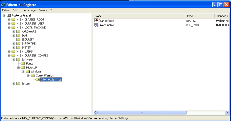The width and height of the screenshot is (231, 121).
Task: Collapse the Software key under HKEY_CURRENT_CONFIG
Action: click(x=14, y=59)
